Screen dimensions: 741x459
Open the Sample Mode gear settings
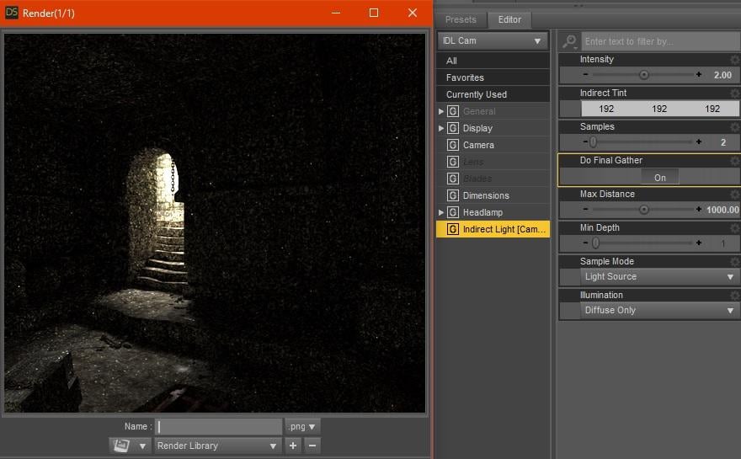pyautogui.click(x=735, y=261)
